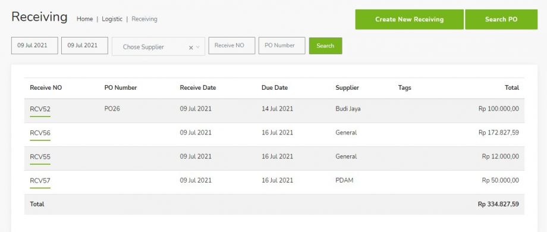Click the Receive NO column header
The height and width of the screenshot is (232, 547).
pyautogui.click(x=46, y=88)
